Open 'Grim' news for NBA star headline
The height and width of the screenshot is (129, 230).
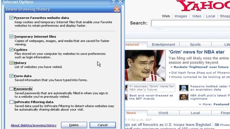click(x=197, y=52)
